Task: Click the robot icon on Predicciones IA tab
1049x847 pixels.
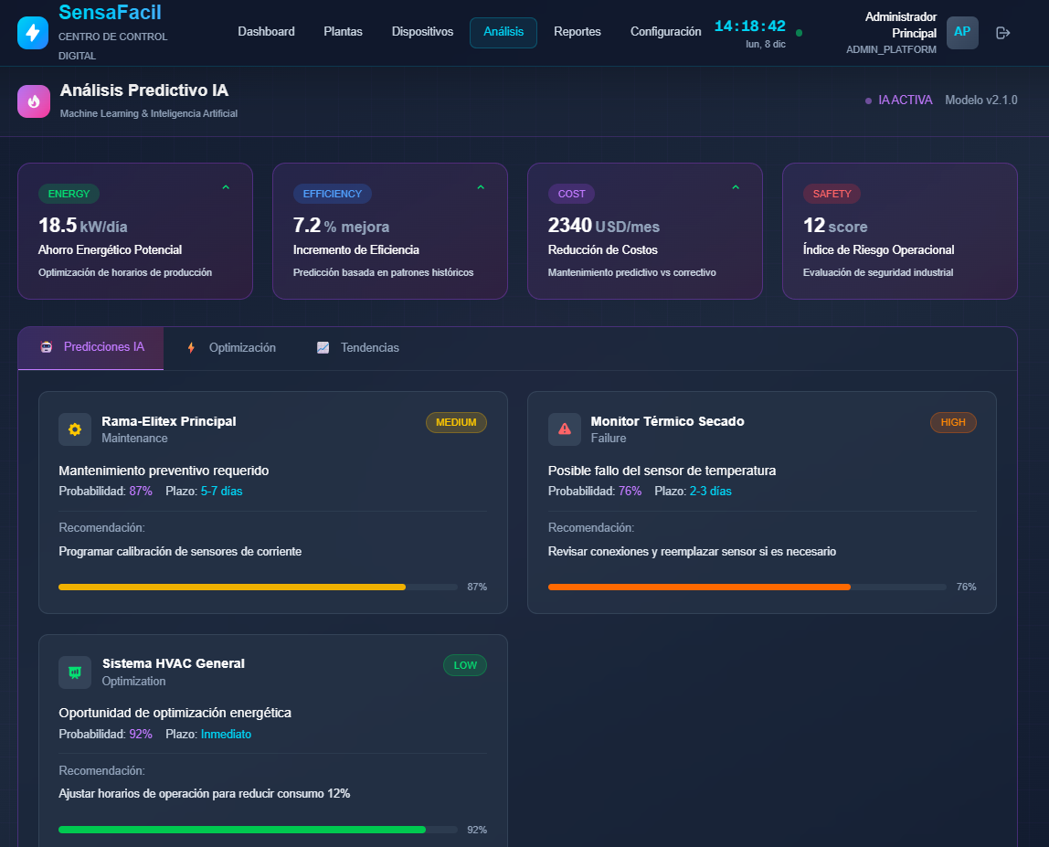Action: 46,347
